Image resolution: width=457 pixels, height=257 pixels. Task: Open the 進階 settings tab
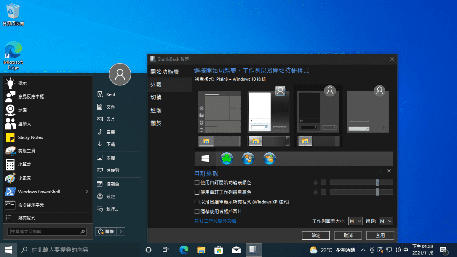156,110
